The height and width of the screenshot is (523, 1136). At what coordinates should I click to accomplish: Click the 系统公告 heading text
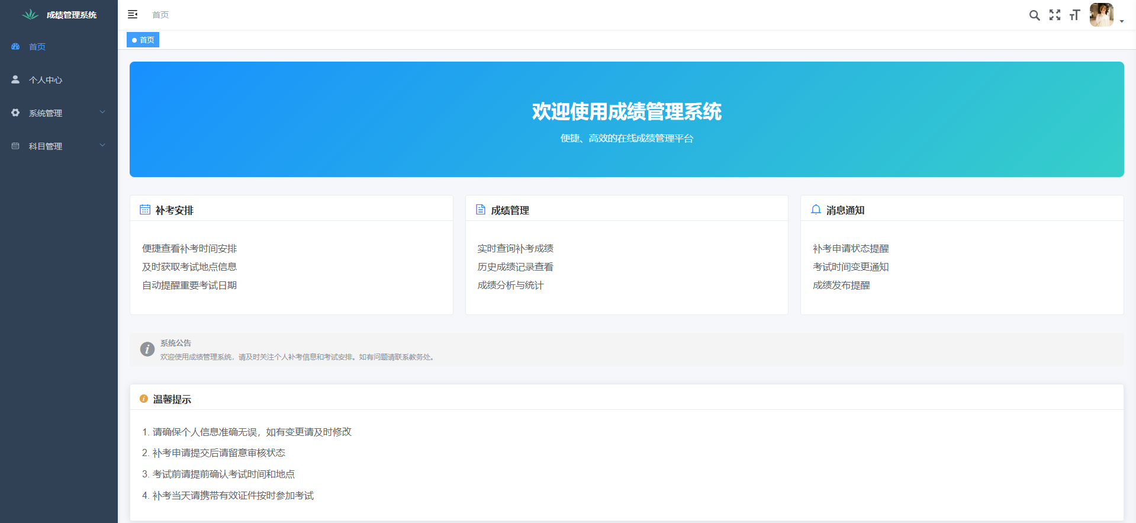[176, 343]
